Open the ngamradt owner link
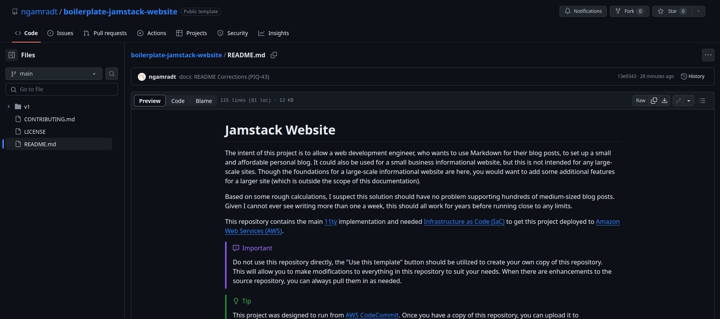The height and width of the screenshot is (319, 720). pyautogui.click(x=39, y=12)
